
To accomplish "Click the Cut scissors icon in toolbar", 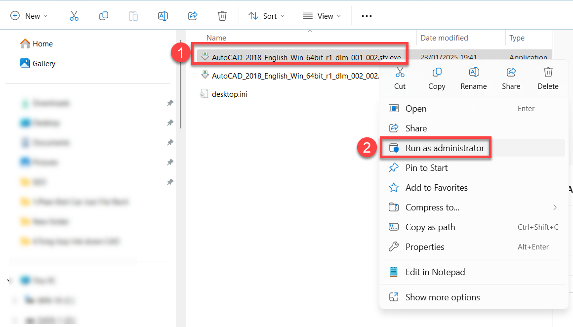I will 74,16.
